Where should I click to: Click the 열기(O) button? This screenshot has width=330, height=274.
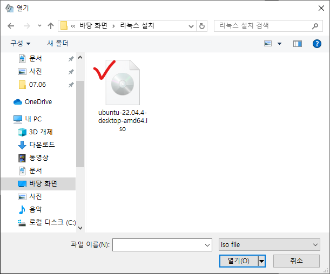click(x=239, y=261)
